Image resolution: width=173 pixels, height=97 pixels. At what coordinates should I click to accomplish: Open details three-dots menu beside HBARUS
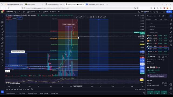(166, 57)
